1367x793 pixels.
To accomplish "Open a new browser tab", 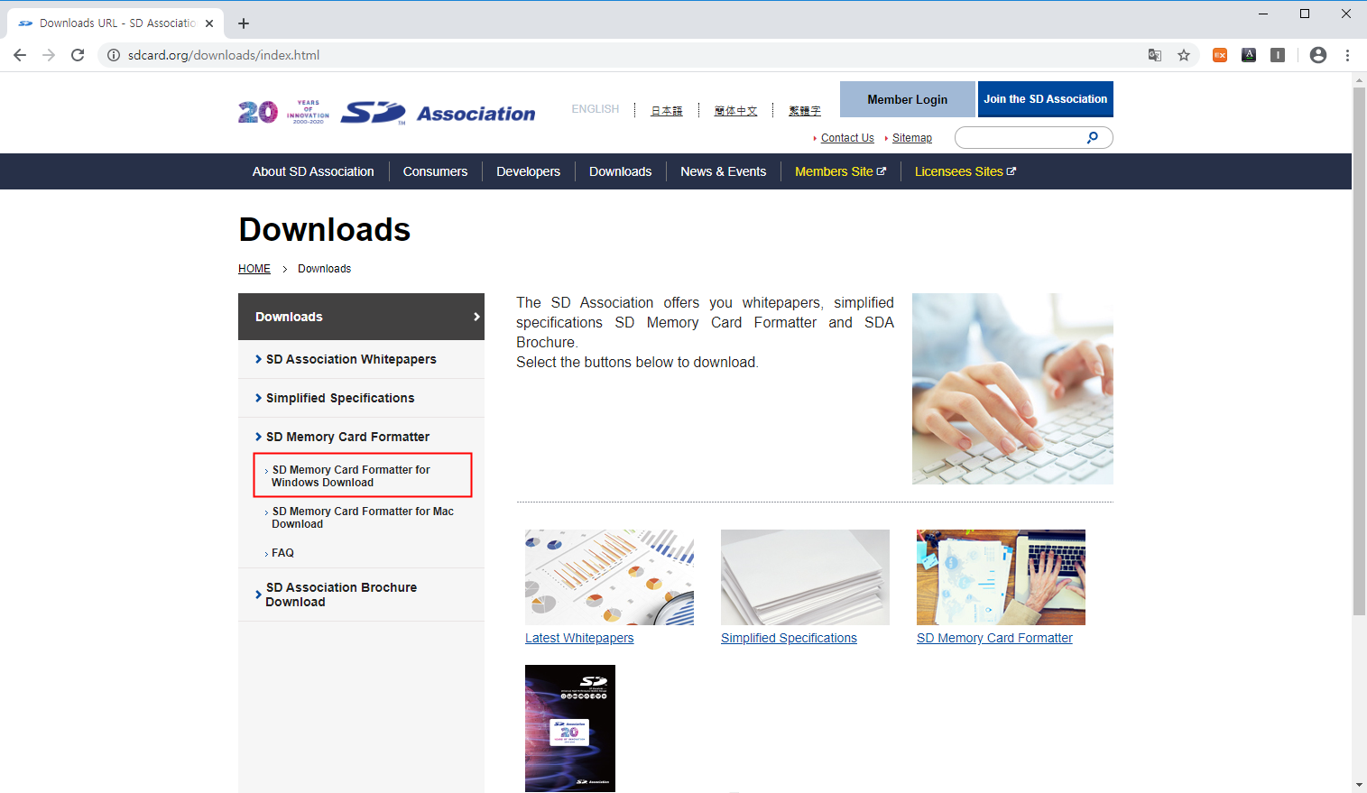I will (x=244, y=23).
